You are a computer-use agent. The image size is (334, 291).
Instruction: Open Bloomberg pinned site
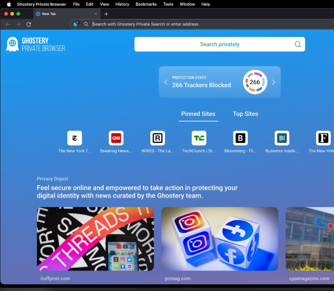pyautogui.click(x=240, y=138)
